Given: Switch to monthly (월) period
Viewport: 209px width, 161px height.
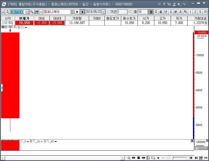Looking at the screenshot, I should (x=161, y=12).
